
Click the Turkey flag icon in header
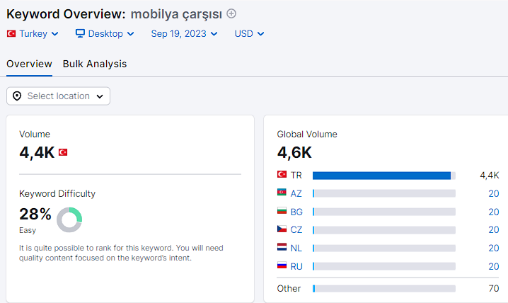pyautogui.click(x=11, y=34)
